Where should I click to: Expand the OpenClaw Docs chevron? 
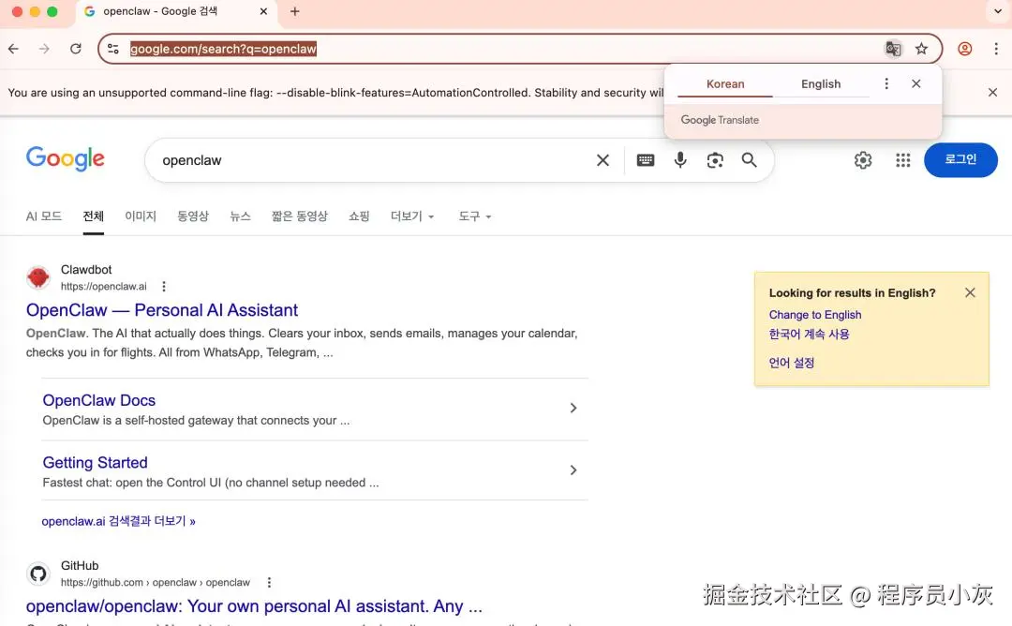coord(573,408)
